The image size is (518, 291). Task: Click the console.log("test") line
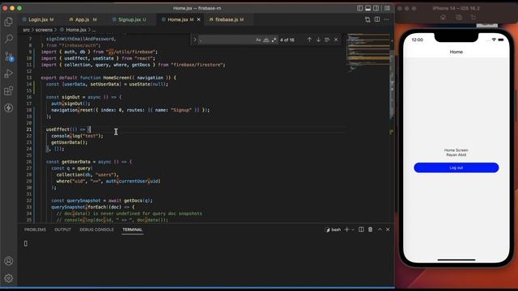(77, 136)
